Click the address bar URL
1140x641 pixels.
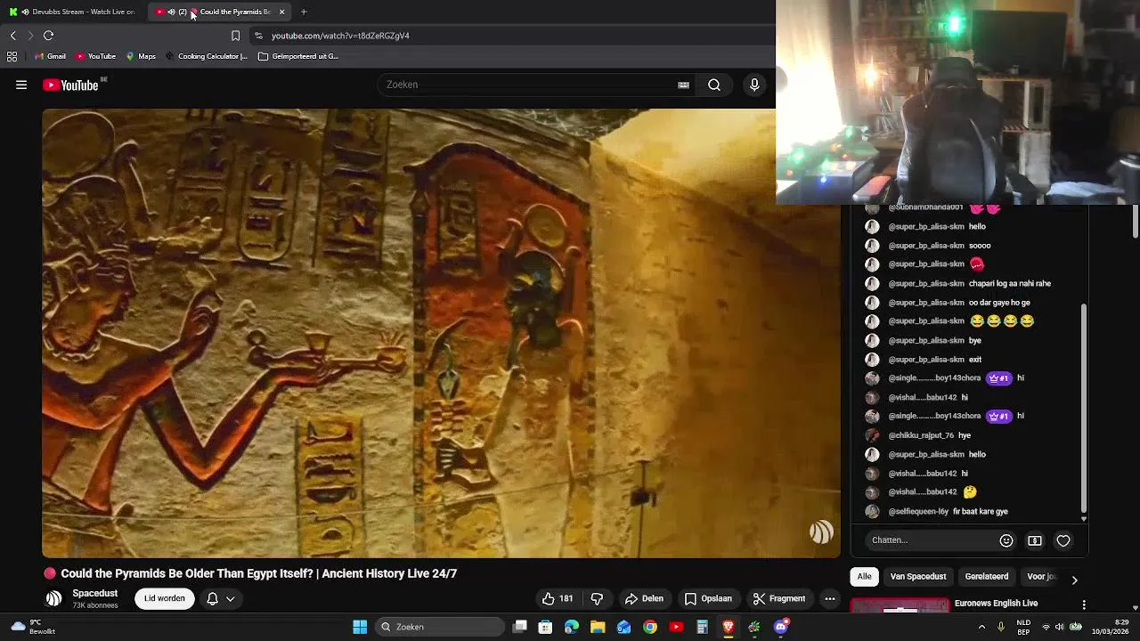coord(340,36)
